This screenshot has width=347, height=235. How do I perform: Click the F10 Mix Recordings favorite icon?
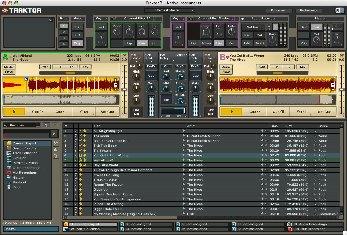coord(289,229)
